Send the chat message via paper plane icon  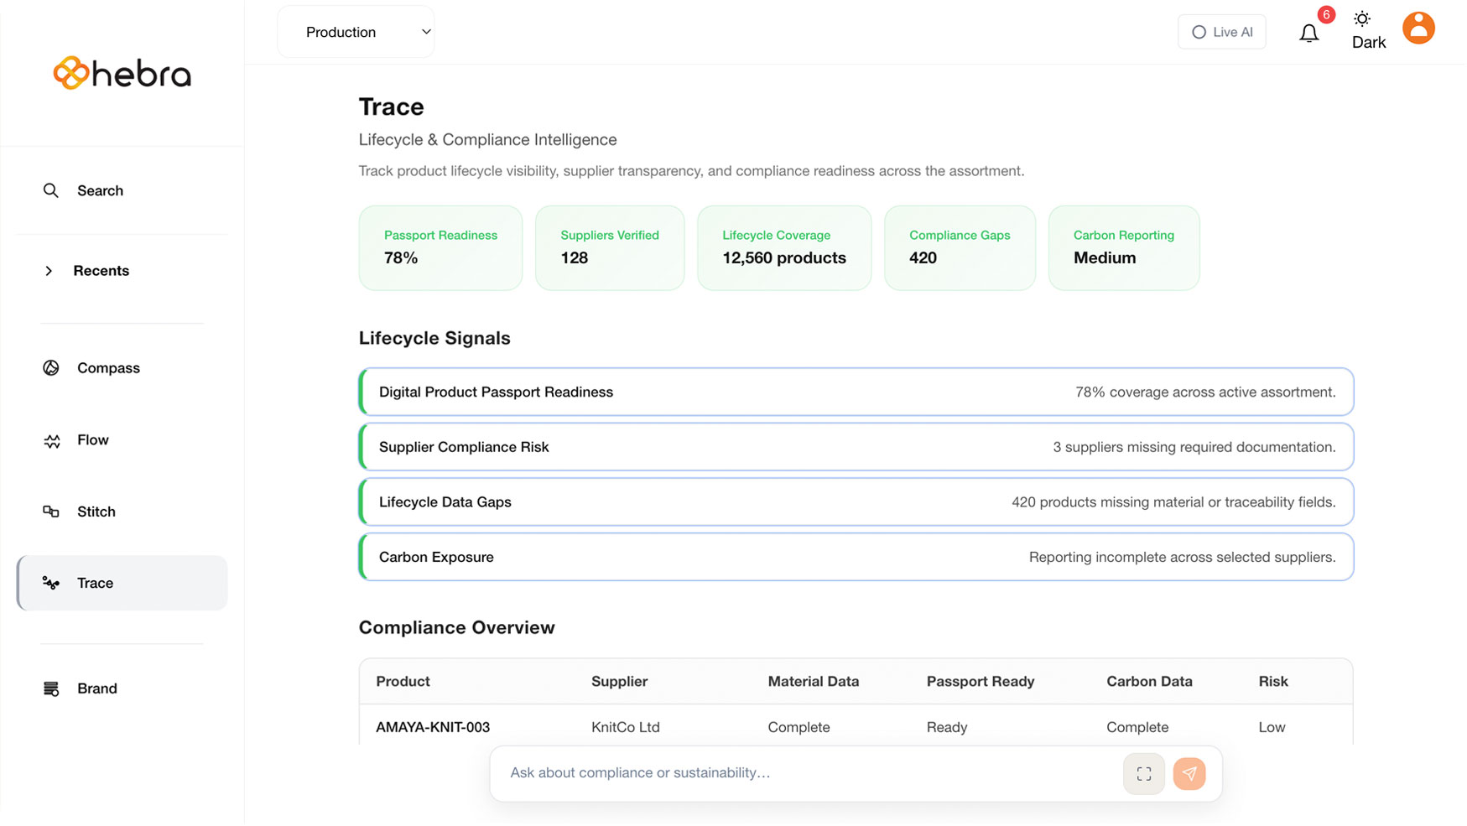[x=1189, y=773]
